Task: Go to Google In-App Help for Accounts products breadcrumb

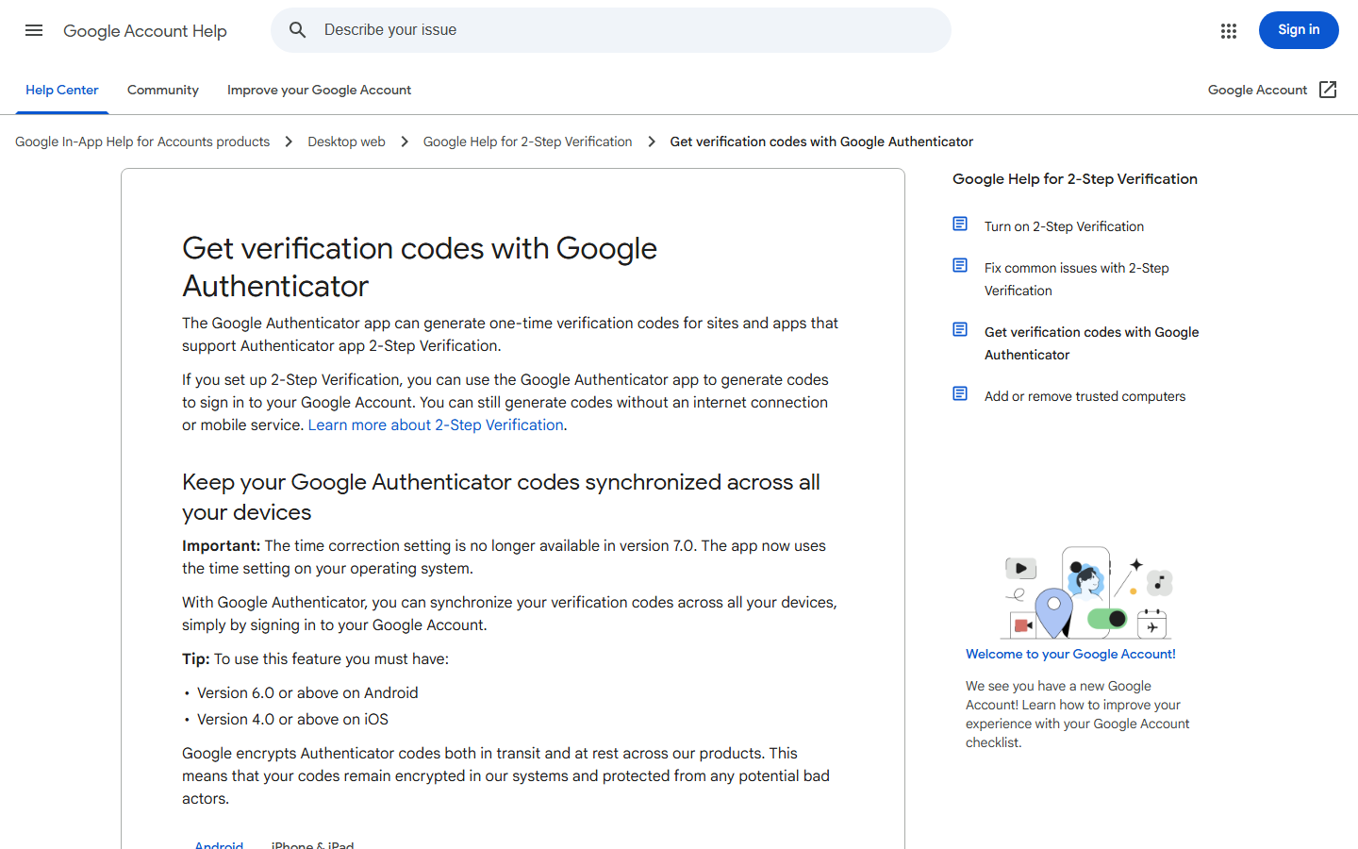Action: pyautogui.click(x=142, y=141)
